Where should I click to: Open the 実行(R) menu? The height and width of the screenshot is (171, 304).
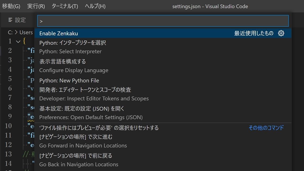coord(36,6)
